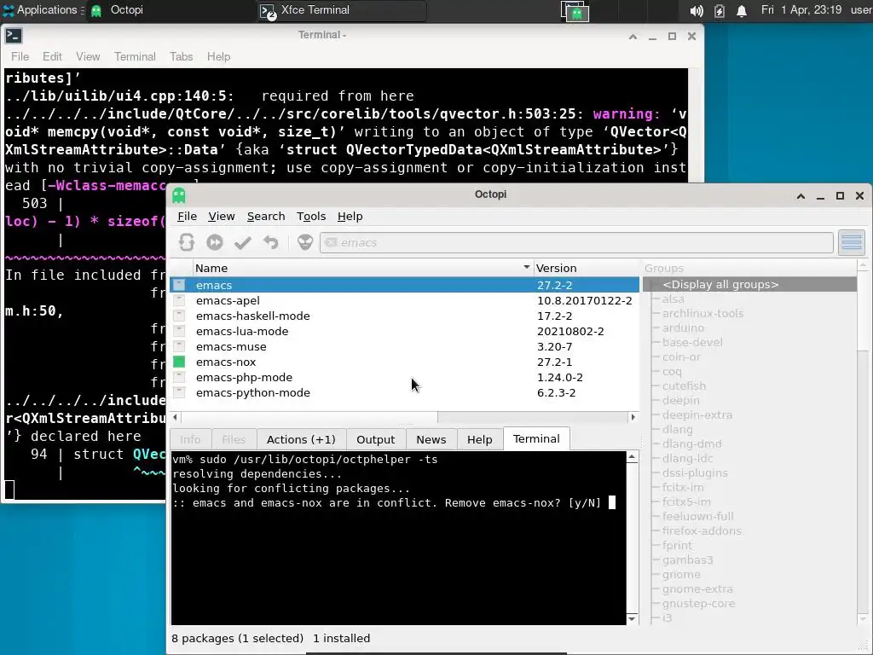Open Edit menu in Terminal window
Screen dimensions: 873x655
(52, 57)
